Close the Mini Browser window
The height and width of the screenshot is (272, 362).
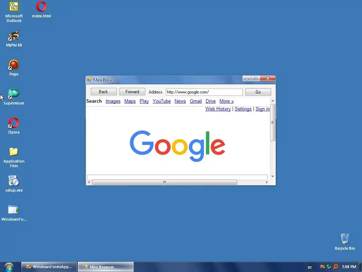click(268, 78)
